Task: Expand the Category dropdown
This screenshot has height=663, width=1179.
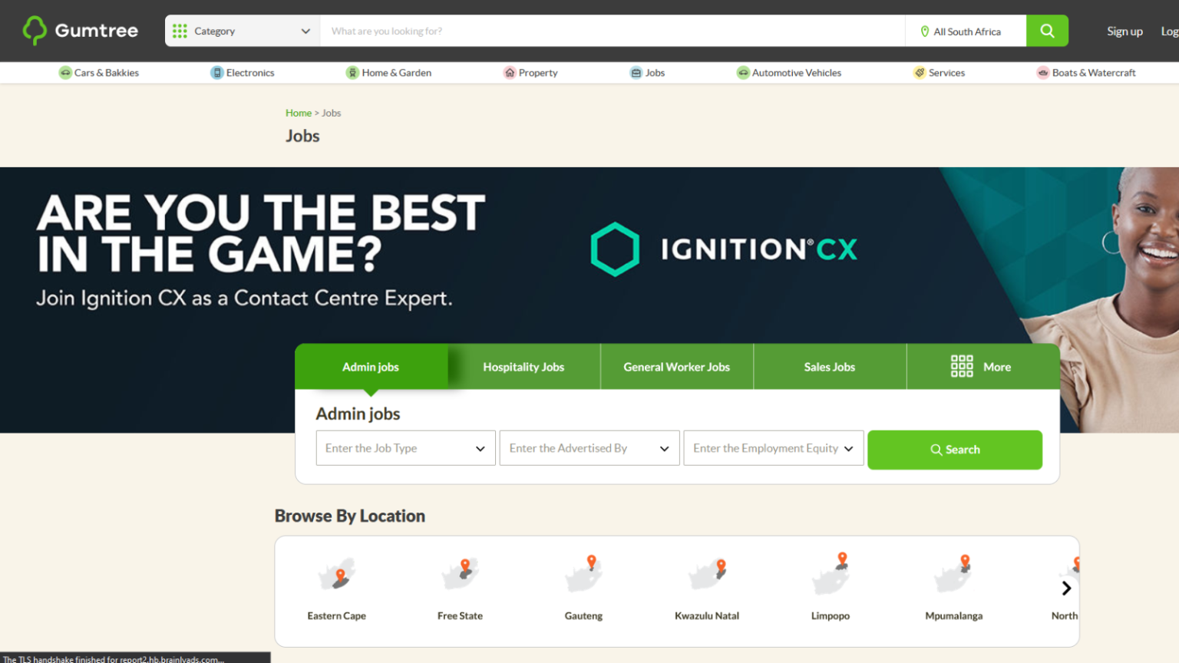Action: [242, 31]
